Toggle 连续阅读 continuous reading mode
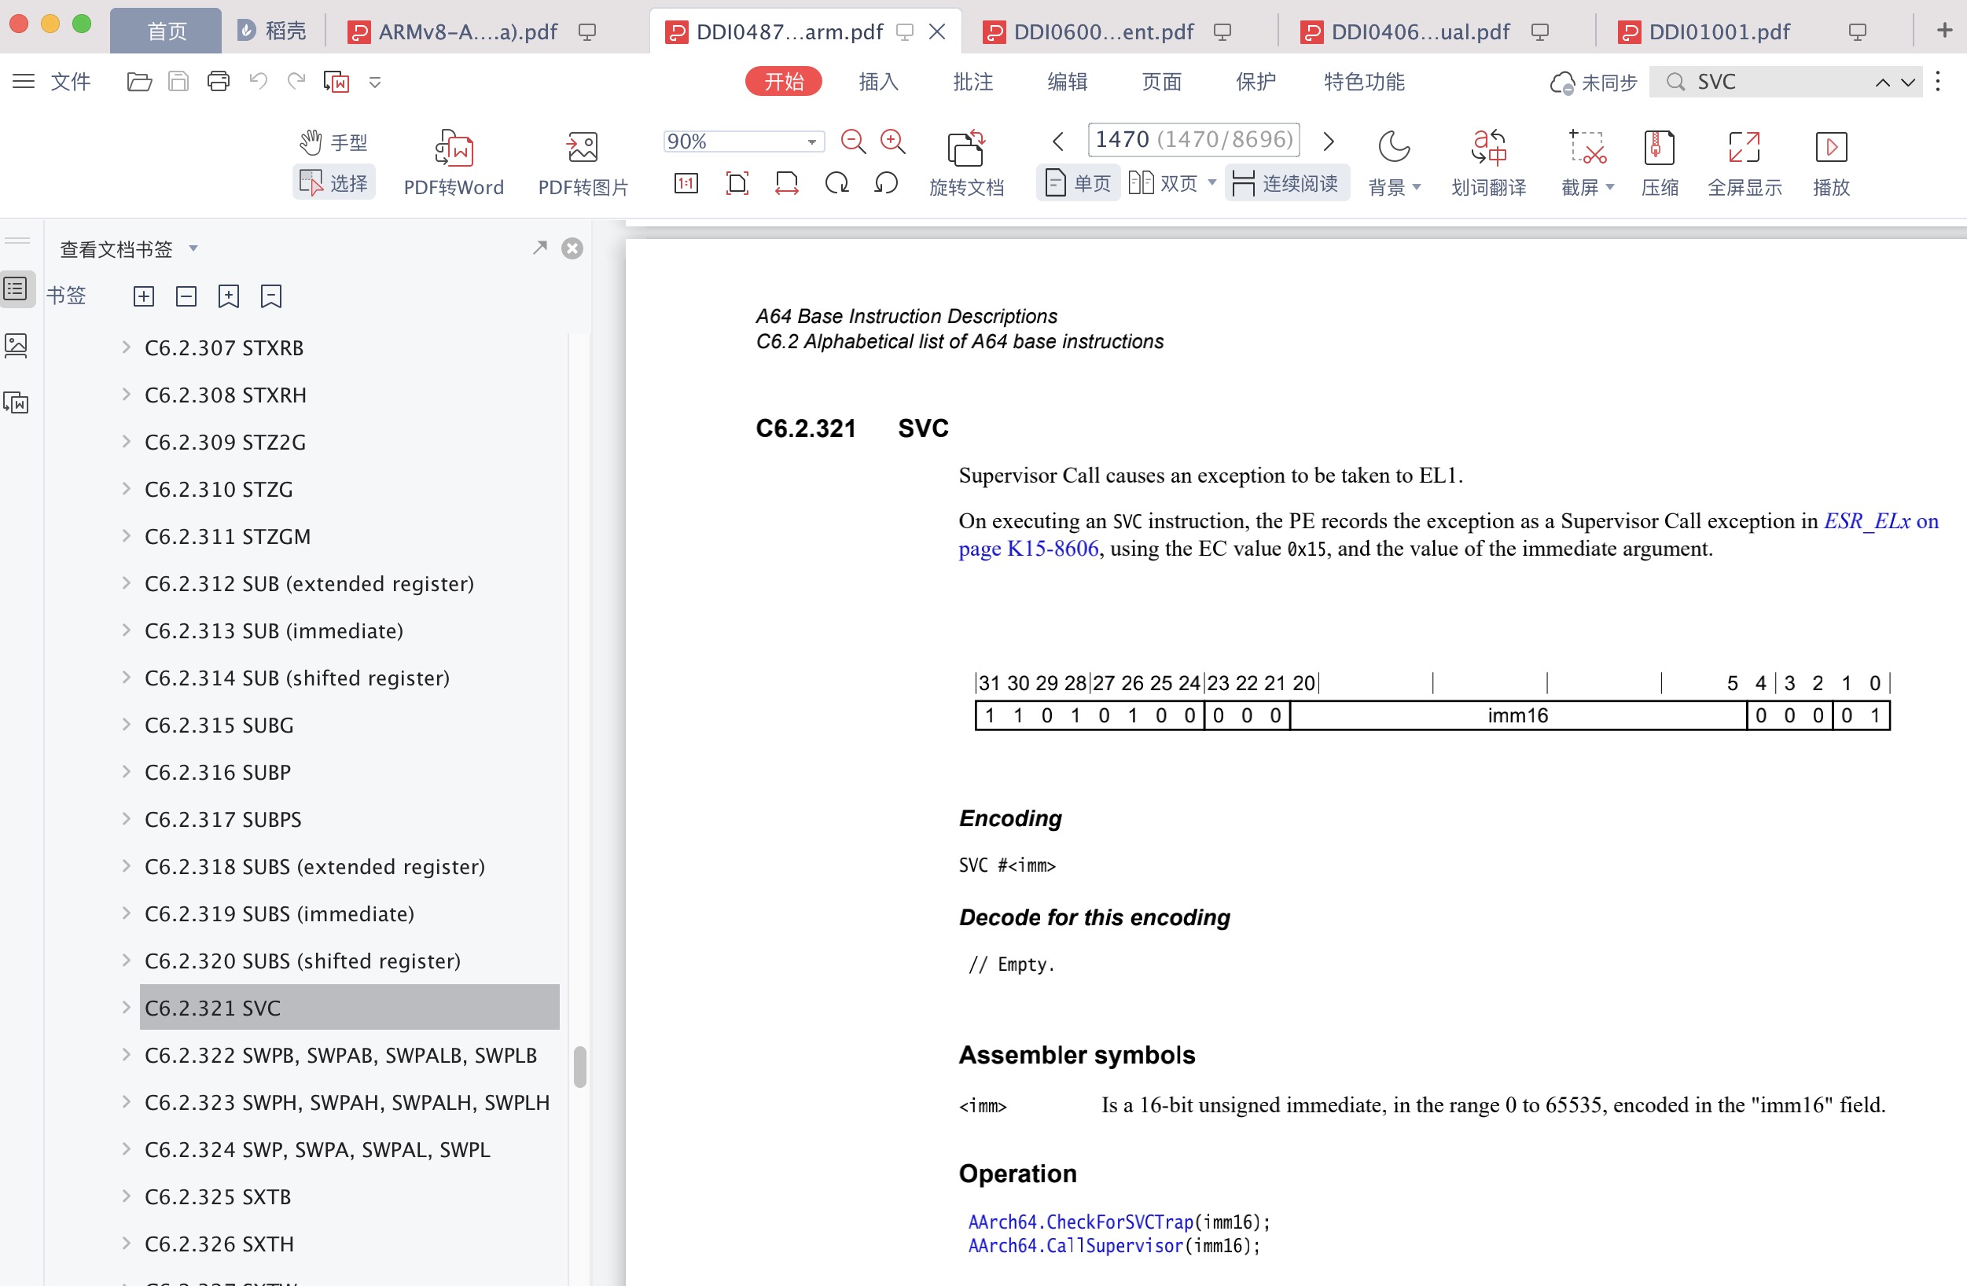 [x=1286, y=182]
